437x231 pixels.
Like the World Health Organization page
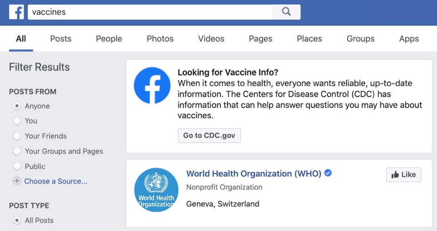coord(404,175)
